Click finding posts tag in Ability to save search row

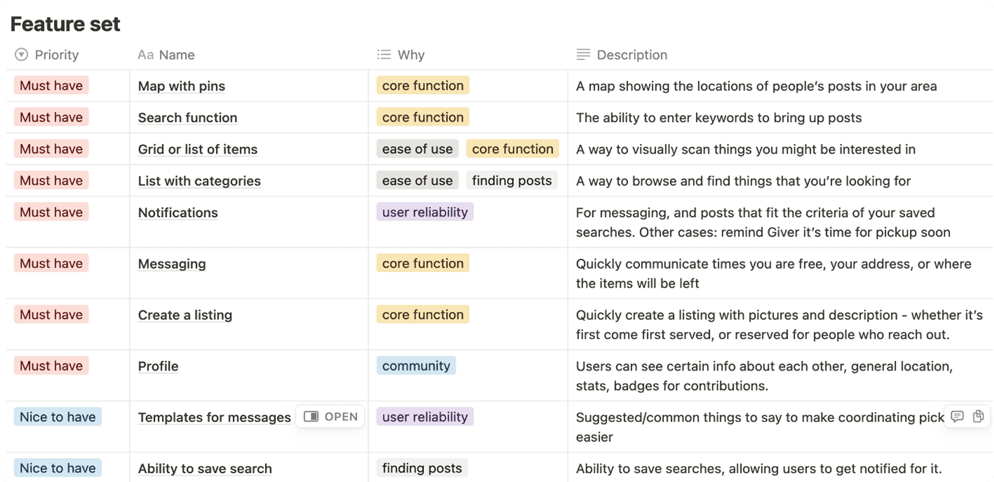[422, 468]
